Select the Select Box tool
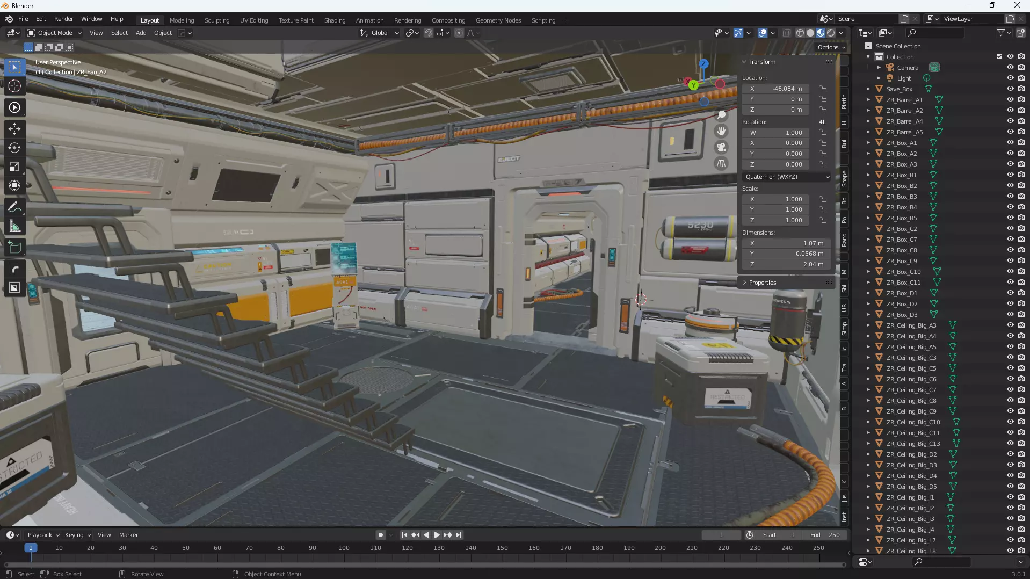The height and width of the screenshot is (579, 1030). tap(14, 67)
